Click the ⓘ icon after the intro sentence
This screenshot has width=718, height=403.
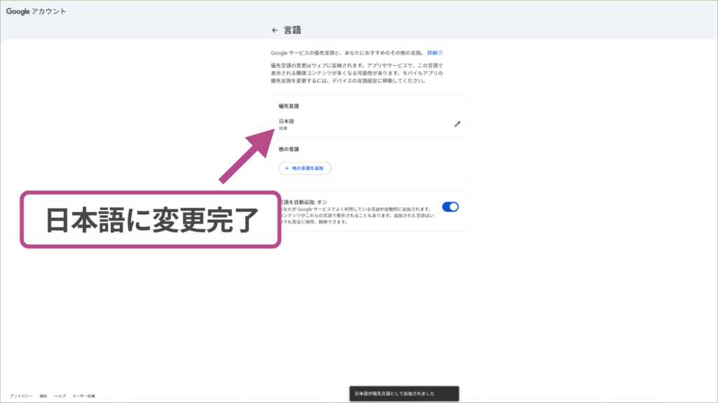coord(442,52)
